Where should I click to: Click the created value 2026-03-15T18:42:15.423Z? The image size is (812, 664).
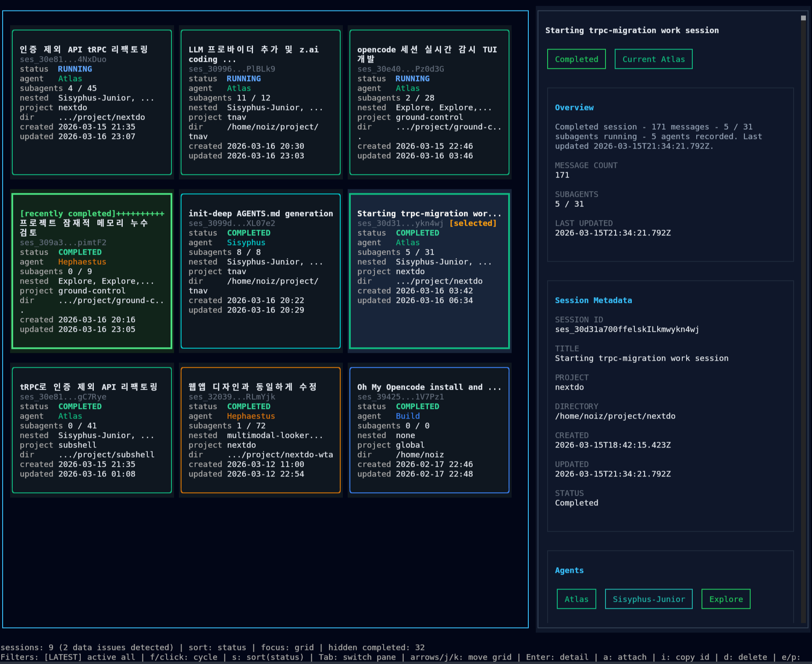613,445
